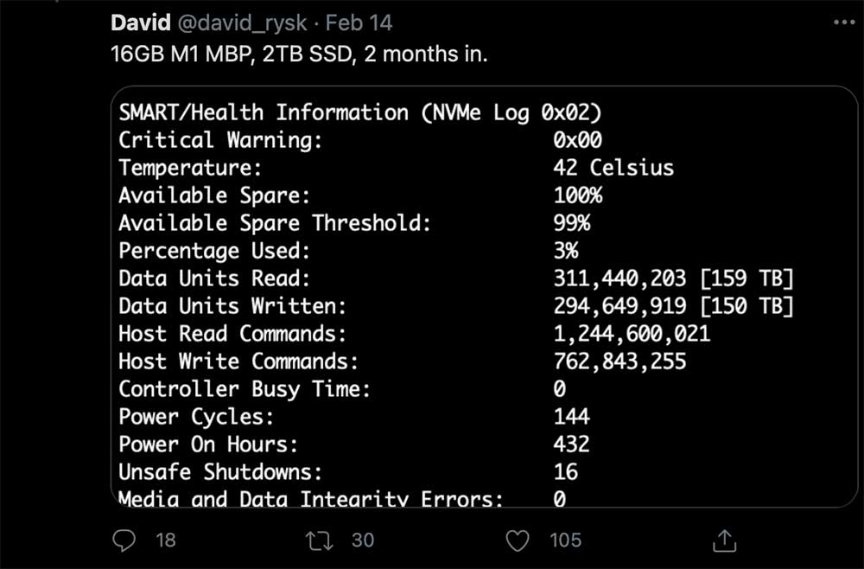Click the SMART/Health Information heading in image
This screenshot has height=569, width=864.
click(360, 112)
